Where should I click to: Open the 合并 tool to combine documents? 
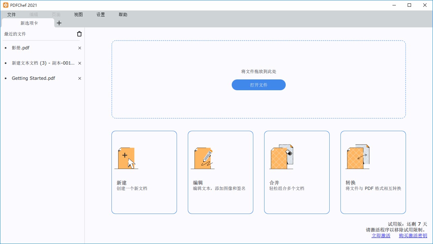[x=297, y=172]
